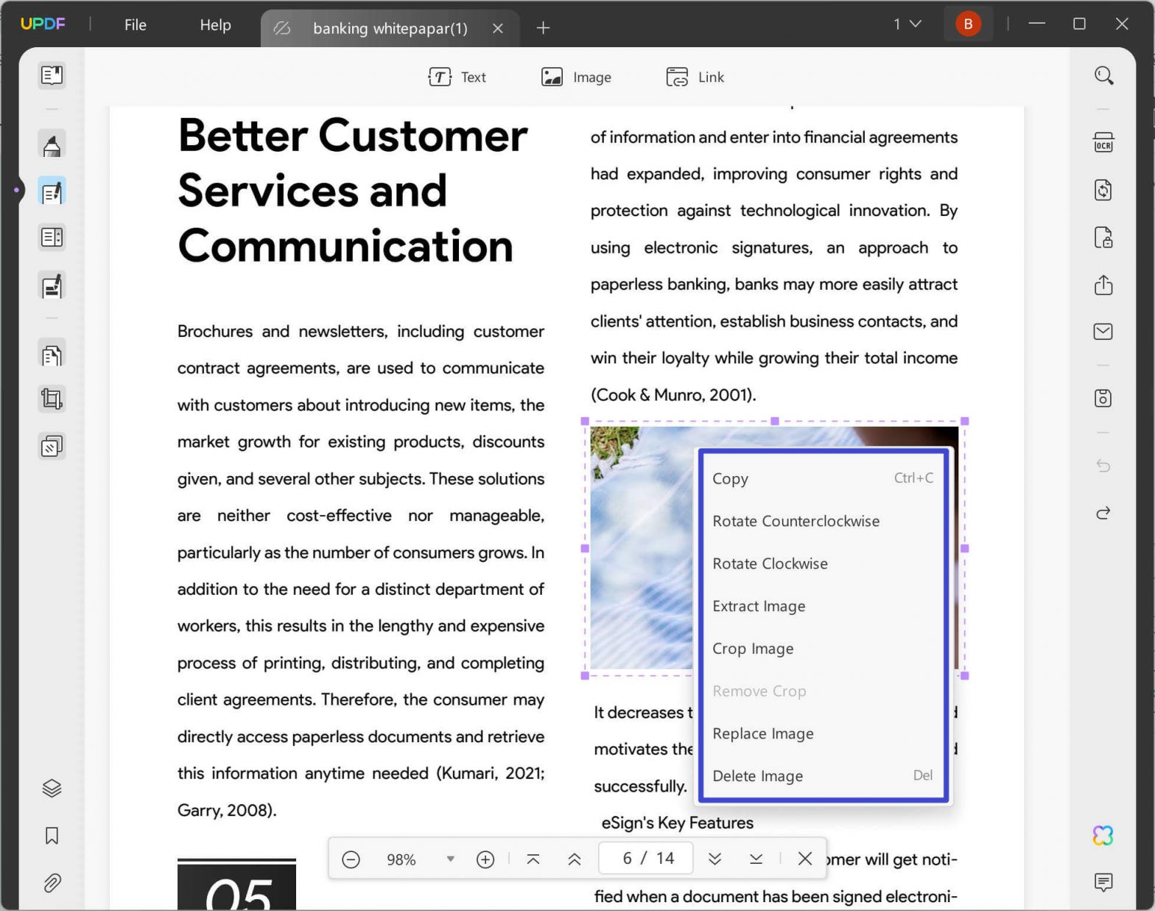Open the Attachments paperclip panel
The width and height of the screenshot is (1155, 911).
point(52,882)
